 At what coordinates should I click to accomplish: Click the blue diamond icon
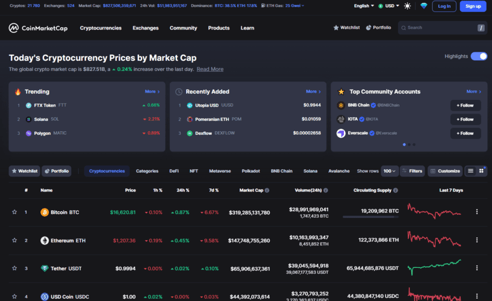423,6
